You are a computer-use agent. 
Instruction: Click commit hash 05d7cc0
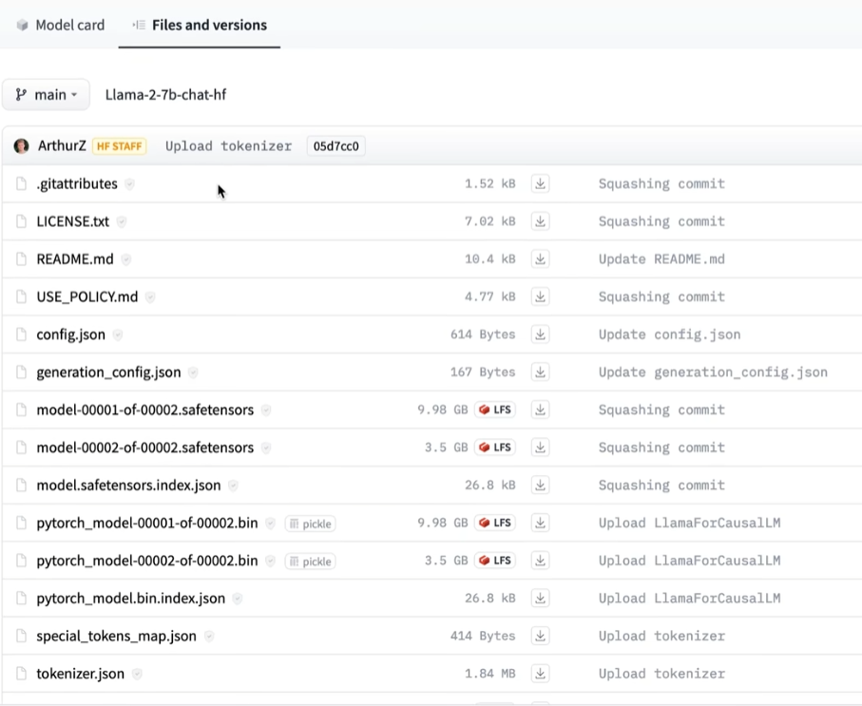(x=335, y=146)
